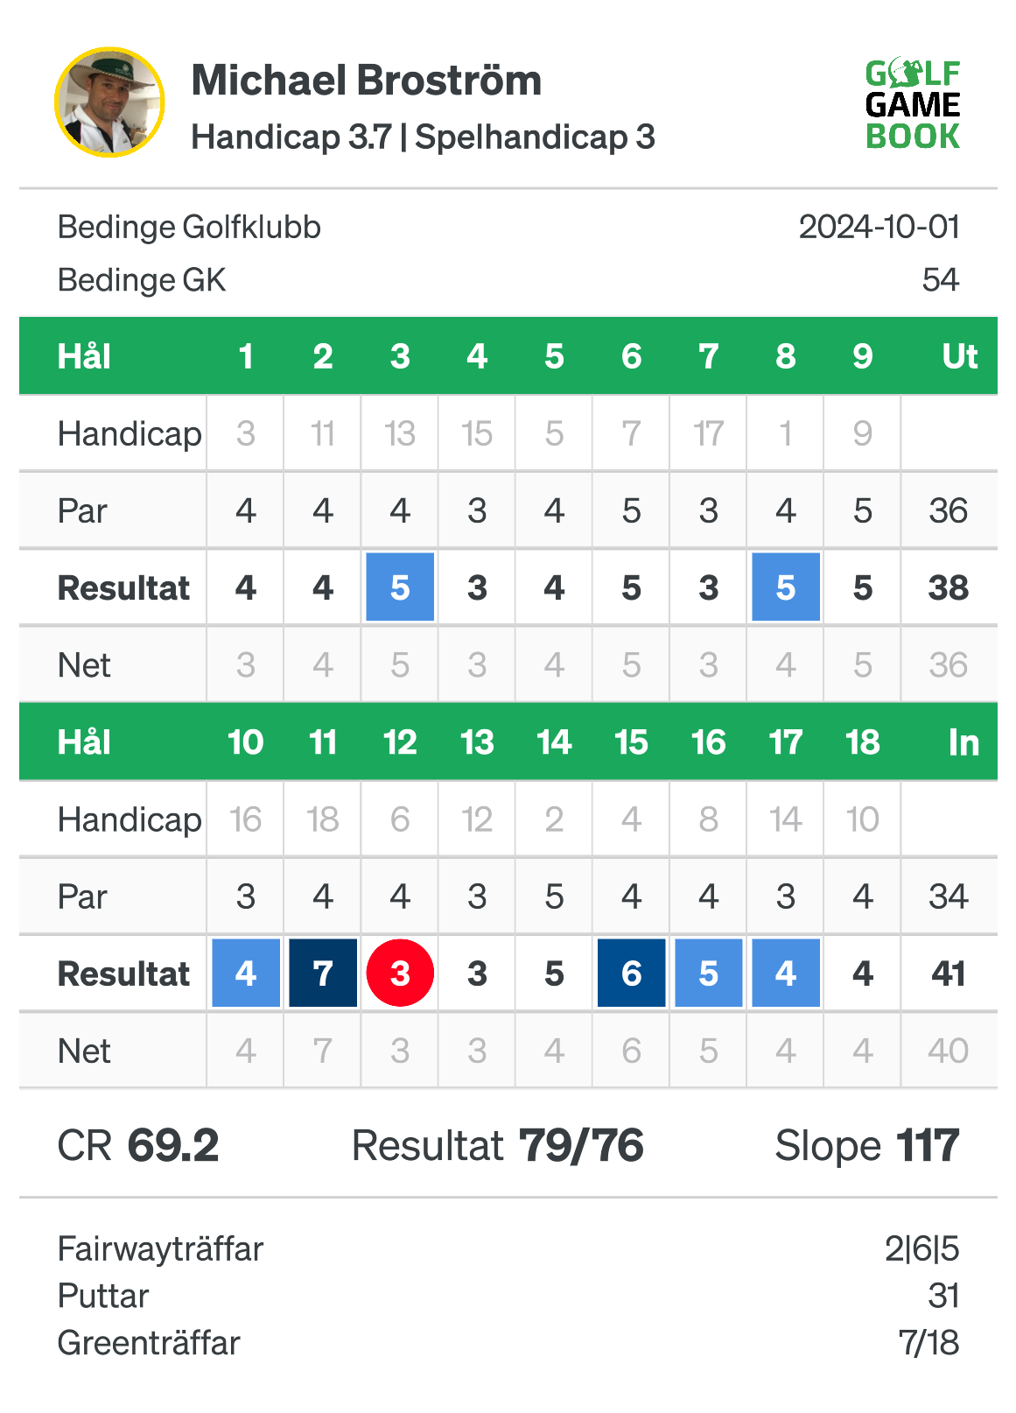The image size is (1016, 1413).
Task: Click the player name Michael Broström
Action: (x=367, y=81)
